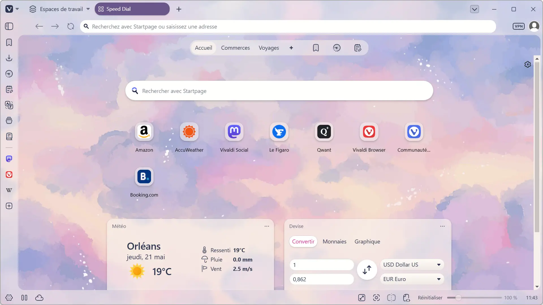Select the Monnaies tab
The image size is (543, 305).
335,241
